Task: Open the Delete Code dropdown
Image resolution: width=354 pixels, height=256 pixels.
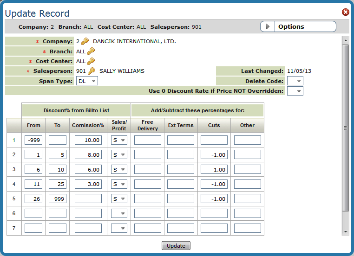Action: click(295, 81)
